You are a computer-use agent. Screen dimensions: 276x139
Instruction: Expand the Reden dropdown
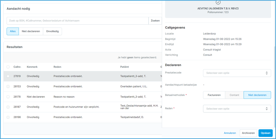tap(236, 109)
